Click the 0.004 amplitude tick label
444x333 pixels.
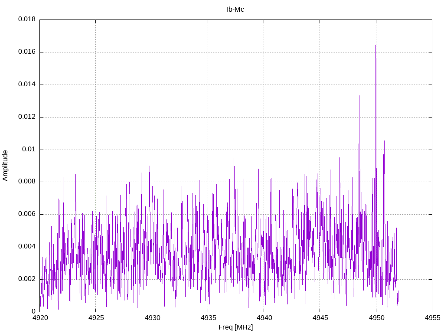[x=26, y=247]
